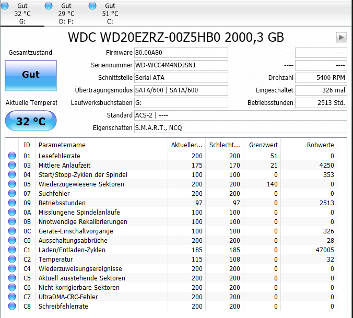
Task: Select the Wiederzugewiesene Sektoren text
Action: 81,184
